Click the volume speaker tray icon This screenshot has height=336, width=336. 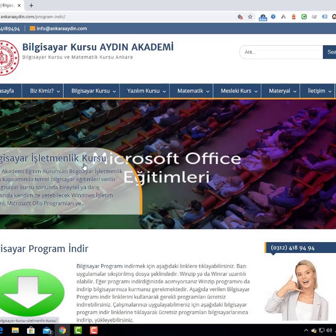tap(329, 330)
